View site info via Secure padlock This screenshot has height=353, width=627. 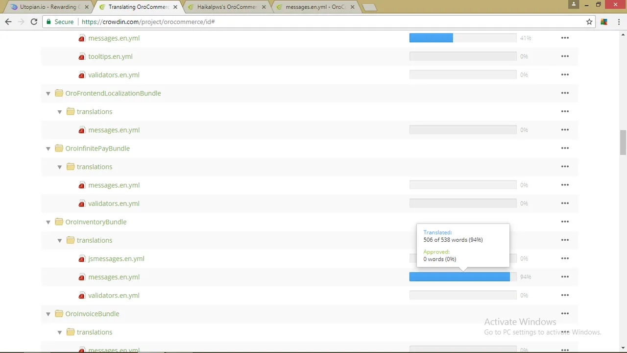coord(60,22)
